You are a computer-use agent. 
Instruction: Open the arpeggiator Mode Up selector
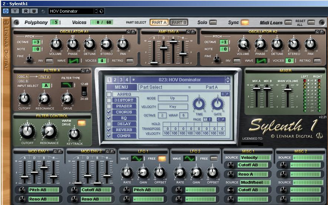click(173, 98)
